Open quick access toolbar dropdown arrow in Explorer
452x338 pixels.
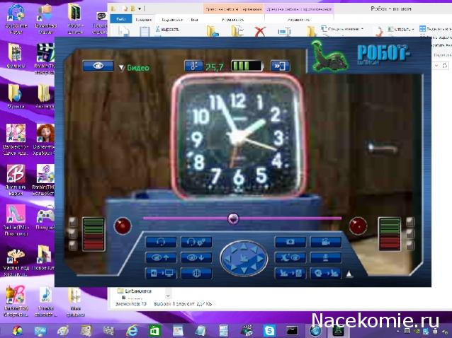coord(140,8)
